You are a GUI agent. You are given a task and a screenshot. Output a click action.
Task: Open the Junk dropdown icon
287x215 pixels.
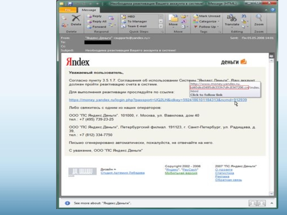[x=65, y=25]
